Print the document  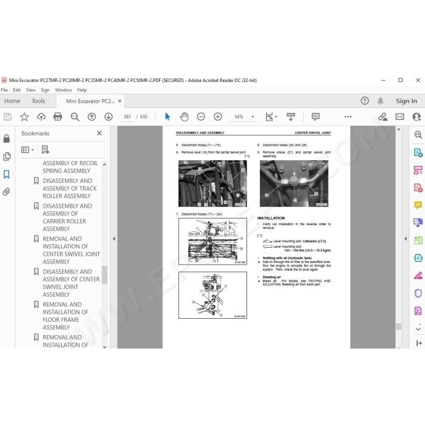[58, 117]
